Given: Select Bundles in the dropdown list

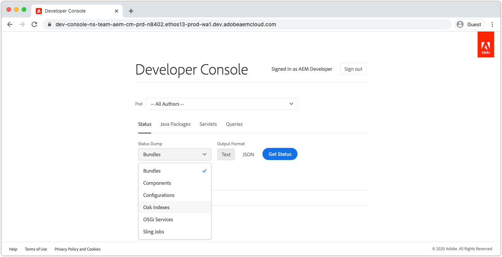Looking at the screenshot, I should tap(175, 171).
